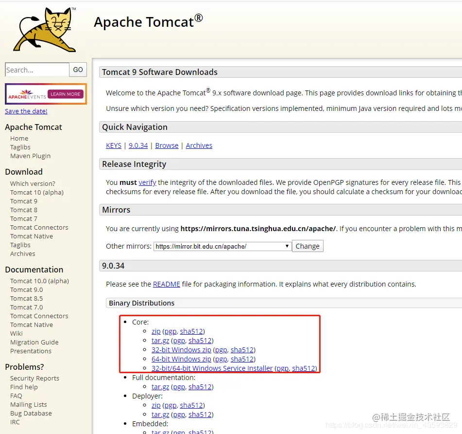Screen dimensions: 462x434
Task: Open pgp signature for Deployer zip
Action: (171, 405)
